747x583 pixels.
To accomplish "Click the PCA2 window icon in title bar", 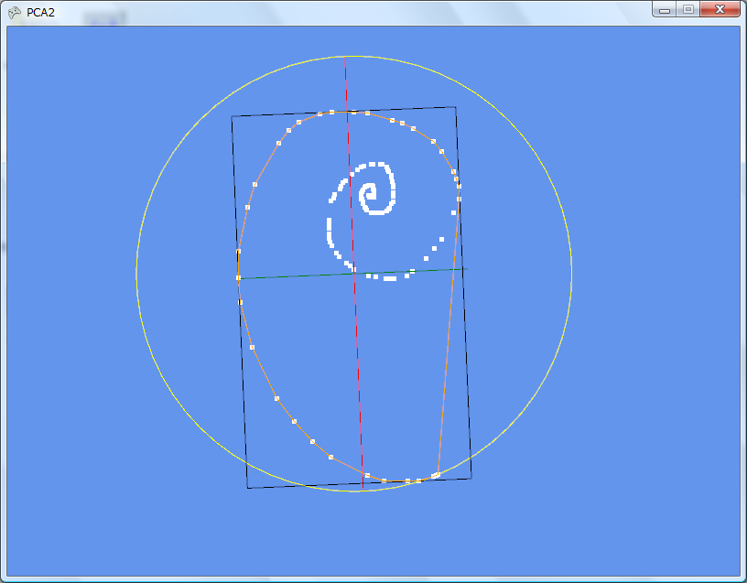I will click(15, 13).
